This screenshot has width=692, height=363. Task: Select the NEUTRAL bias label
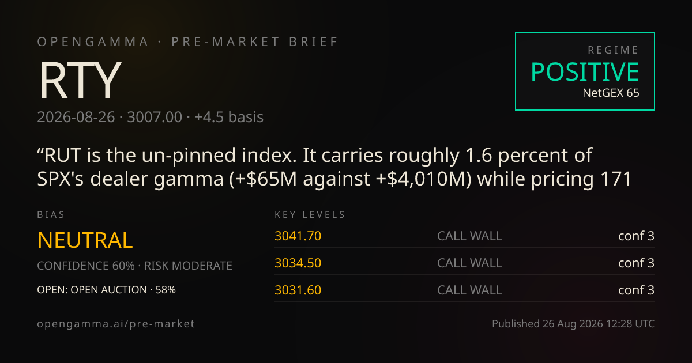(x=85, y=240)
